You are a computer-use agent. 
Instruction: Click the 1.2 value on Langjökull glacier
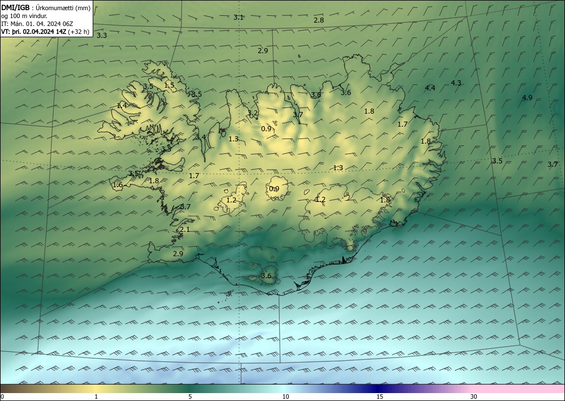pos(231,200)
